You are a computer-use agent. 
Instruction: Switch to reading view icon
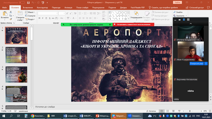click(x=173, y=111)
